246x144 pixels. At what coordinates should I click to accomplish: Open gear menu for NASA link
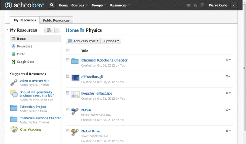point(228,110)
